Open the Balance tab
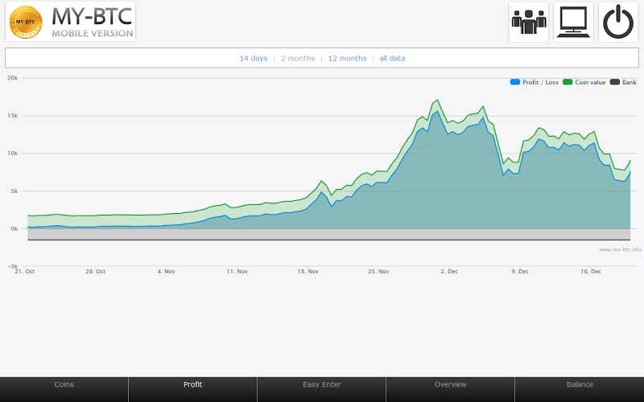This screenshot has height=402, width=644. click(x=580, y=385)
